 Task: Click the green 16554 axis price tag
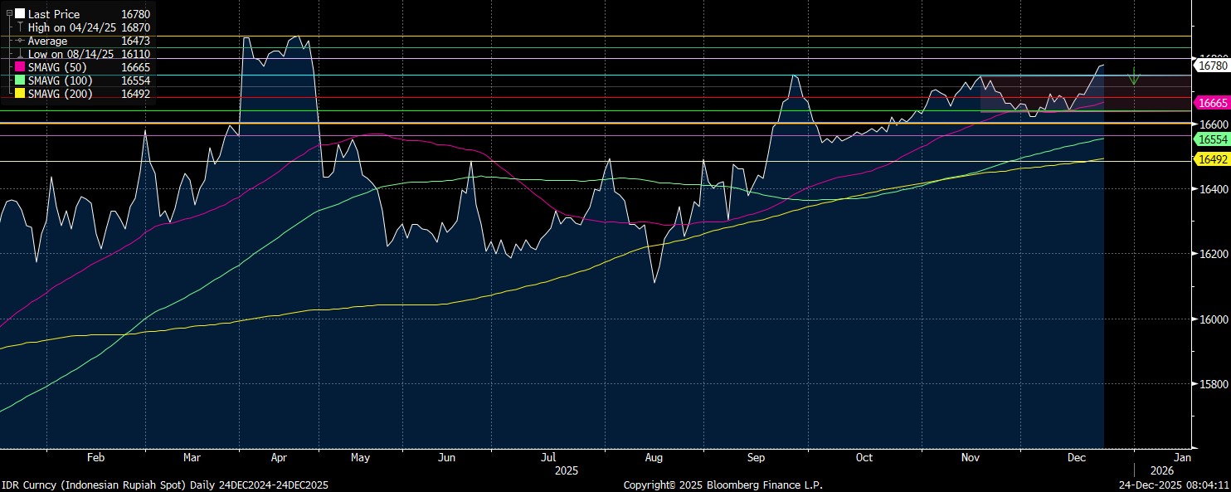click(x=1211, y=141)
